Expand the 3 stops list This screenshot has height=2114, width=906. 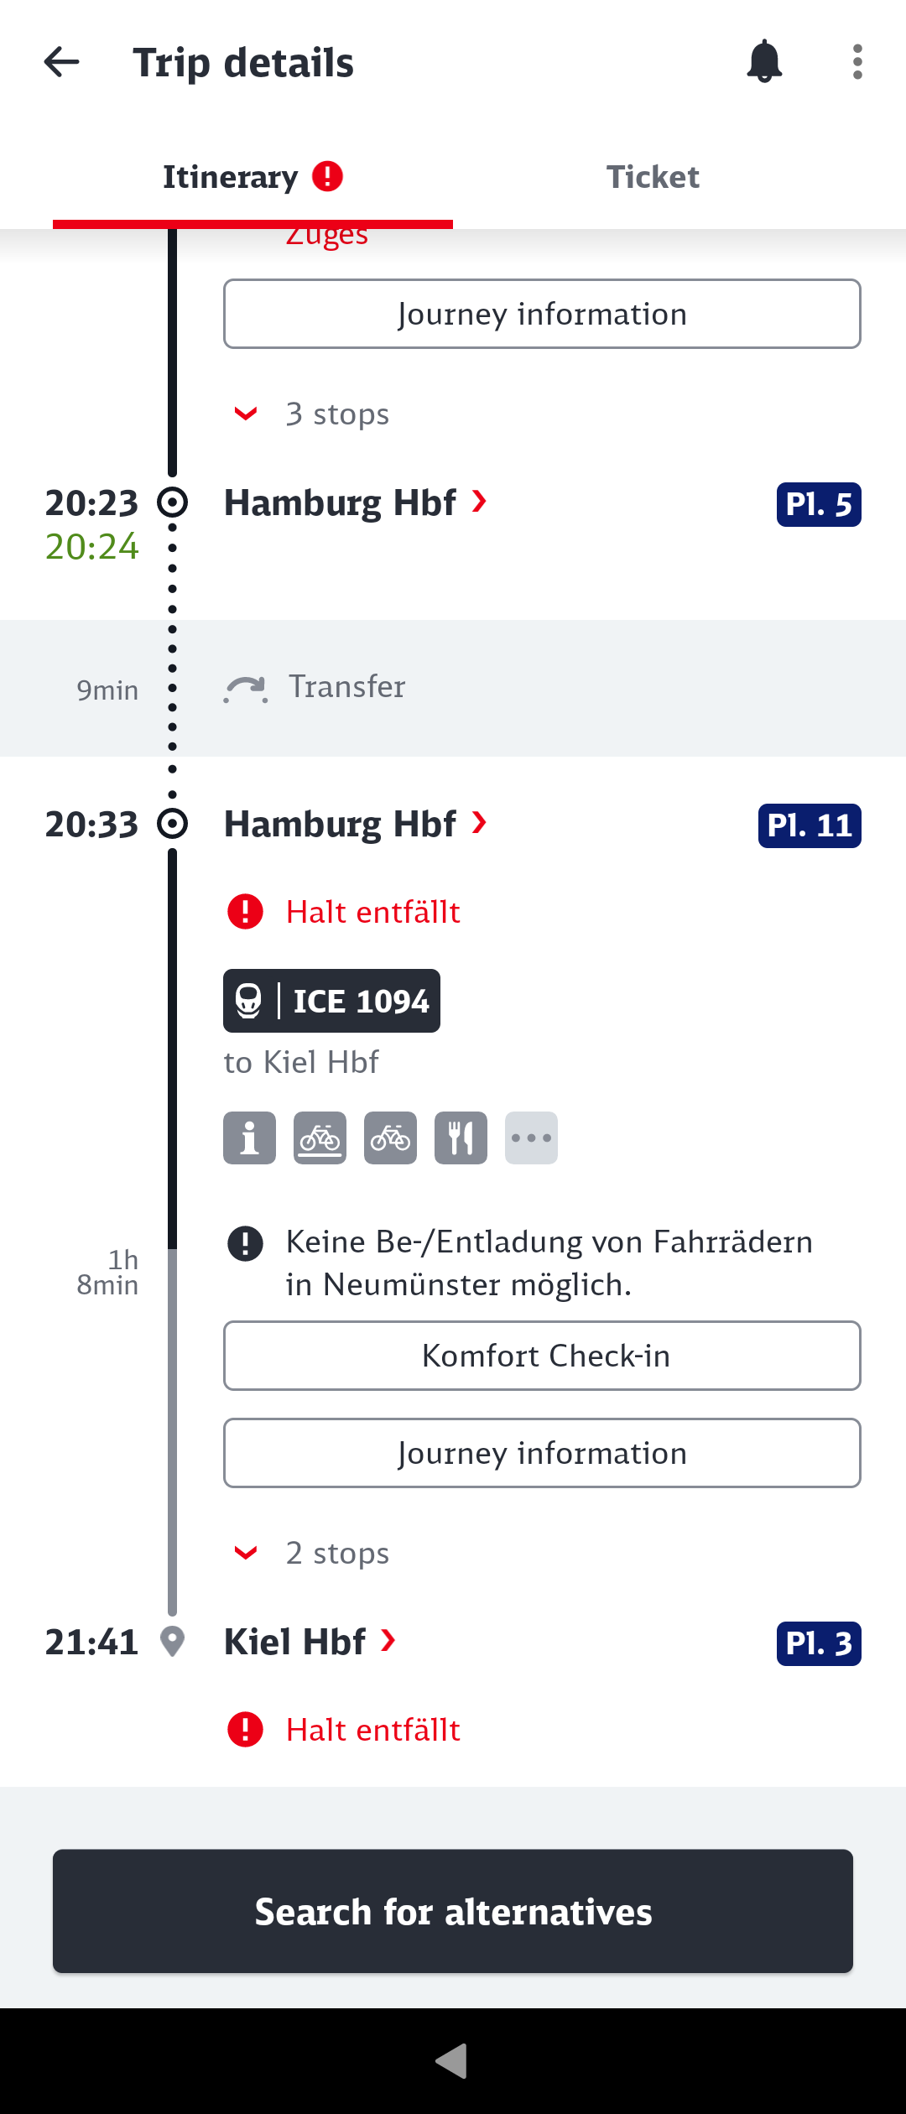click(x=312, y=414)
